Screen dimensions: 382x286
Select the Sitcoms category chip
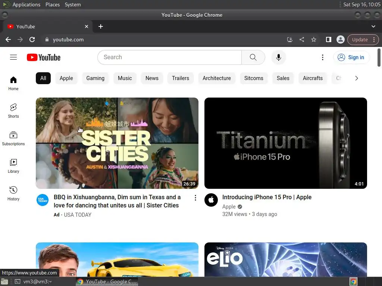[254, 78]
